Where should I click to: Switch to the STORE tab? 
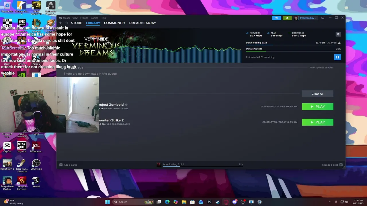click(77, 23)
